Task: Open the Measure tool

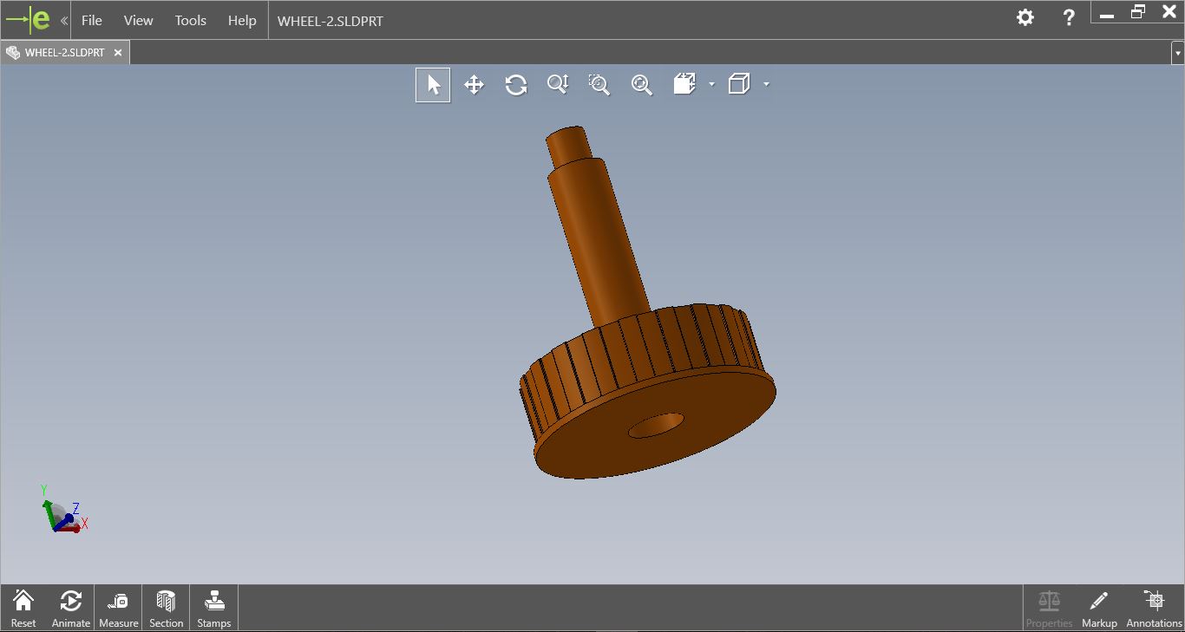Action: click(119, 608)
